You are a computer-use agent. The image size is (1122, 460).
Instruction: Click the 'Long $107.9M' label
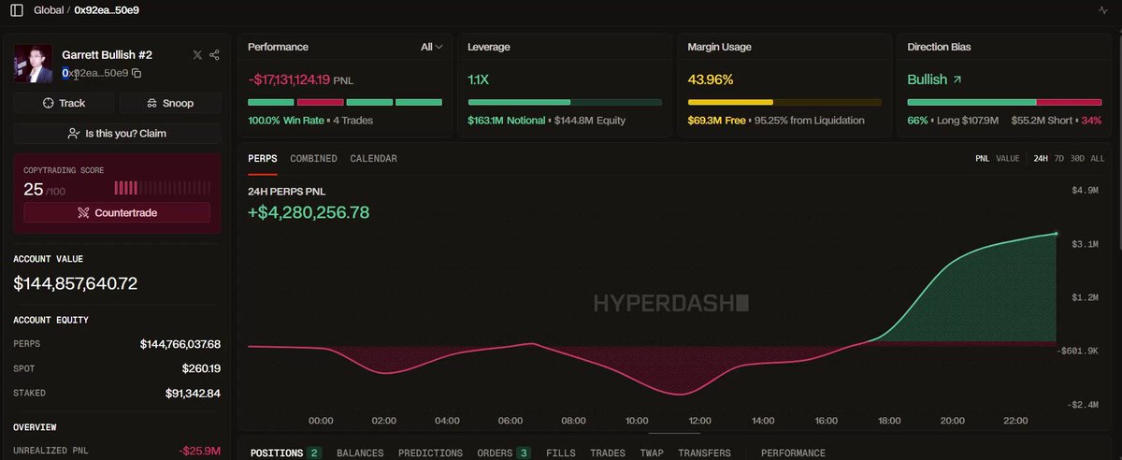967,121
